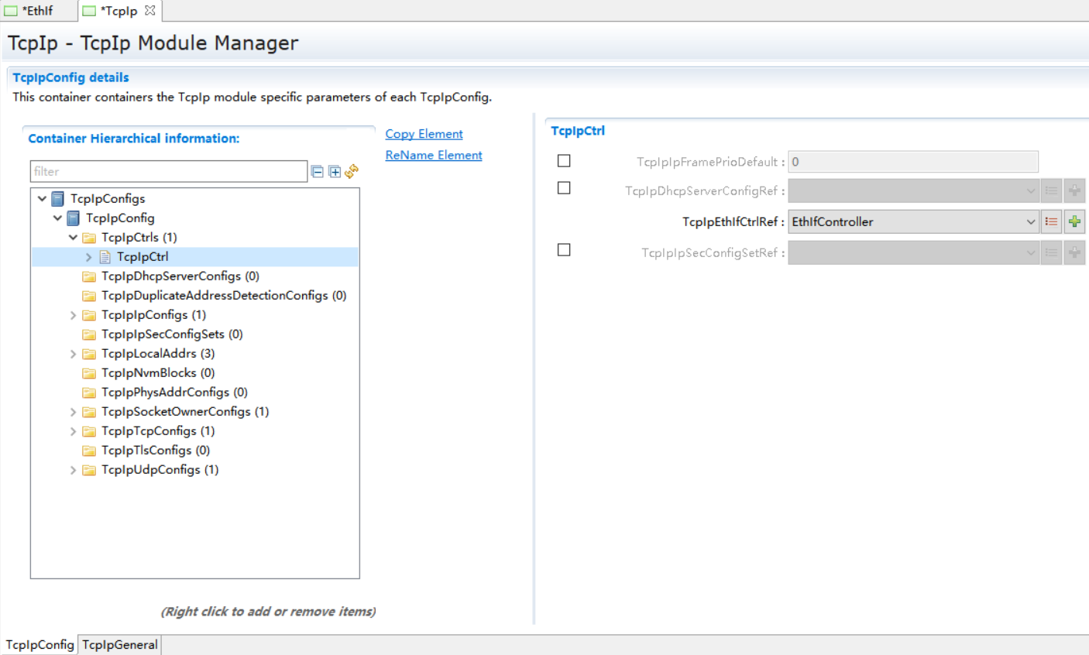The image size is (1089, 655).
Task: Collapse the TcpIpCtrls tree node
Action: (x=73, y=238)
